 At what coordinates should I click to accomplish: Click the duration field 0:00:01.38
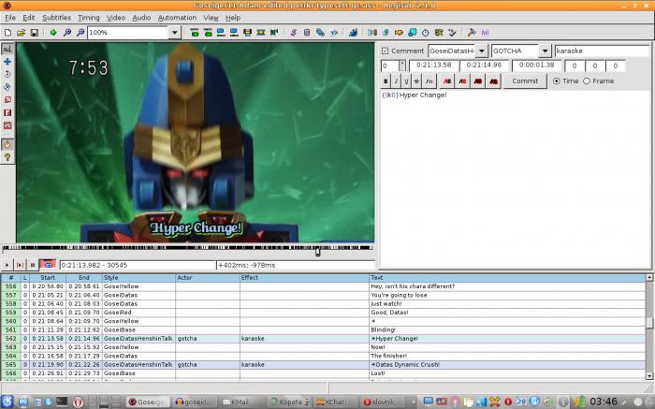536,66
